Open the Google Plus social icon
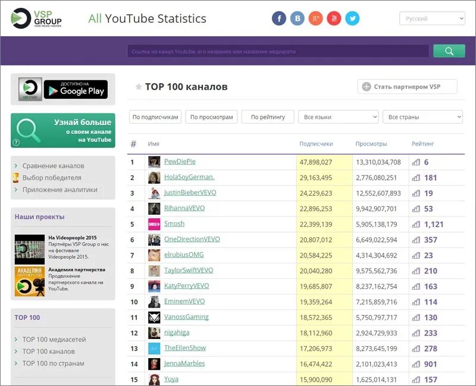 click(316, 18)
